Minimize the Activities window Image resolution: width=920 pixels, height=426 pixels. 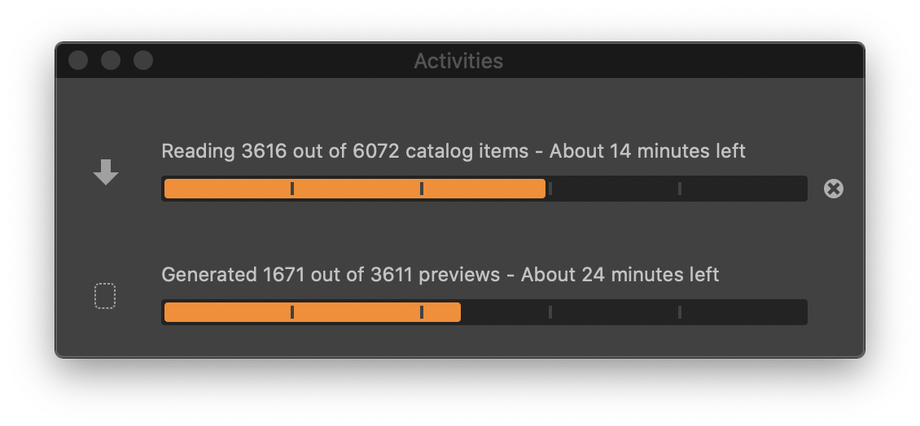tap(111, 61)
